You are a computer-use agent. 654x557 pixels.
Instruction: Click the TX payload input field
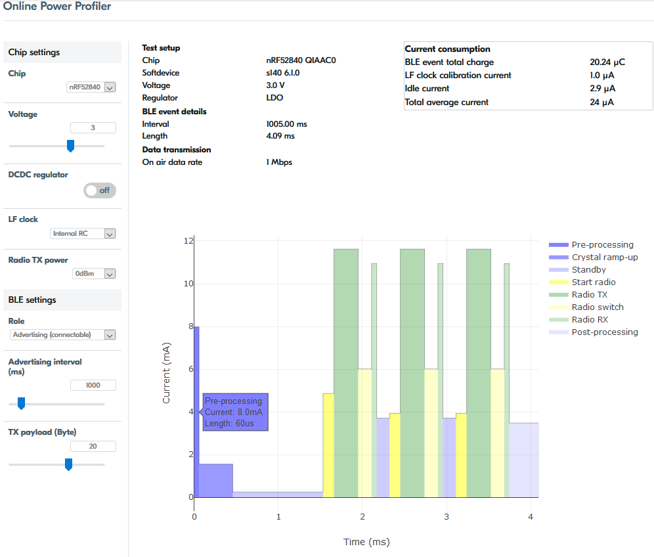click(x=93, y=447)
